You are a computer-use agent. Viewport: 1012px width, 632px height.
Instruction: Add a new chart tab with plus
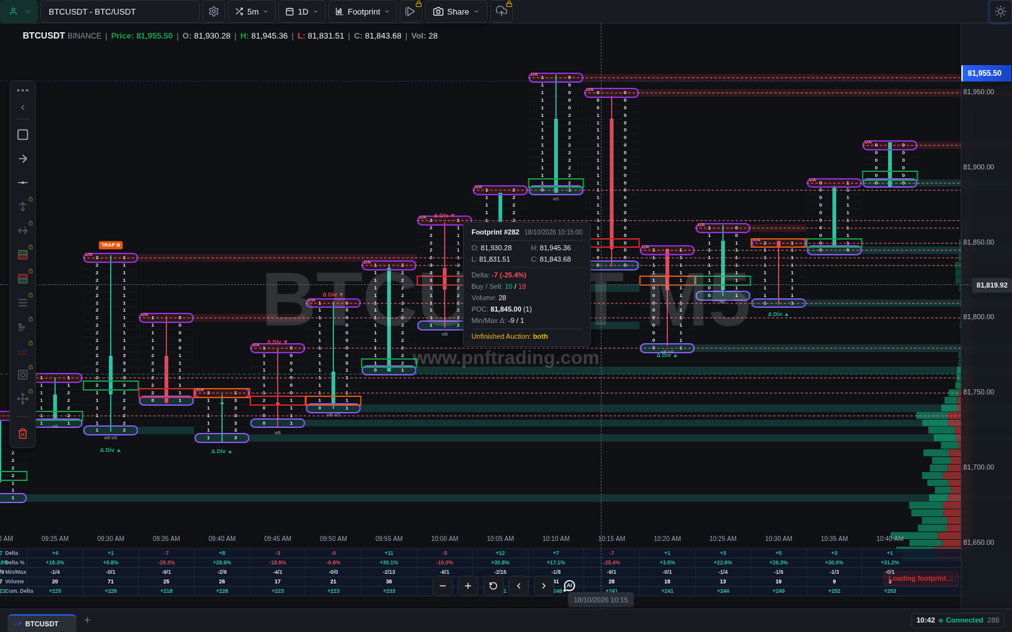[87, 620]
